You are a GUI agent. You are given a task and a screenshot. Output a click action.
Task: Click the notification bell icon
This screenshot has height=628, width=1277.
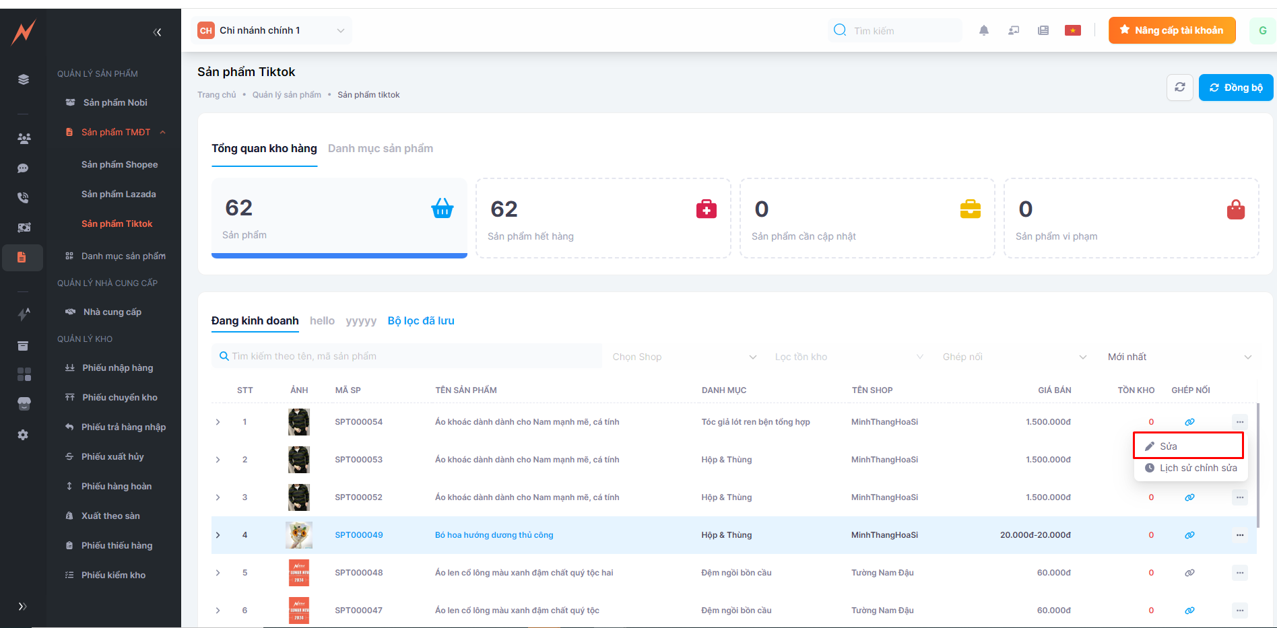tap(984, 30)
